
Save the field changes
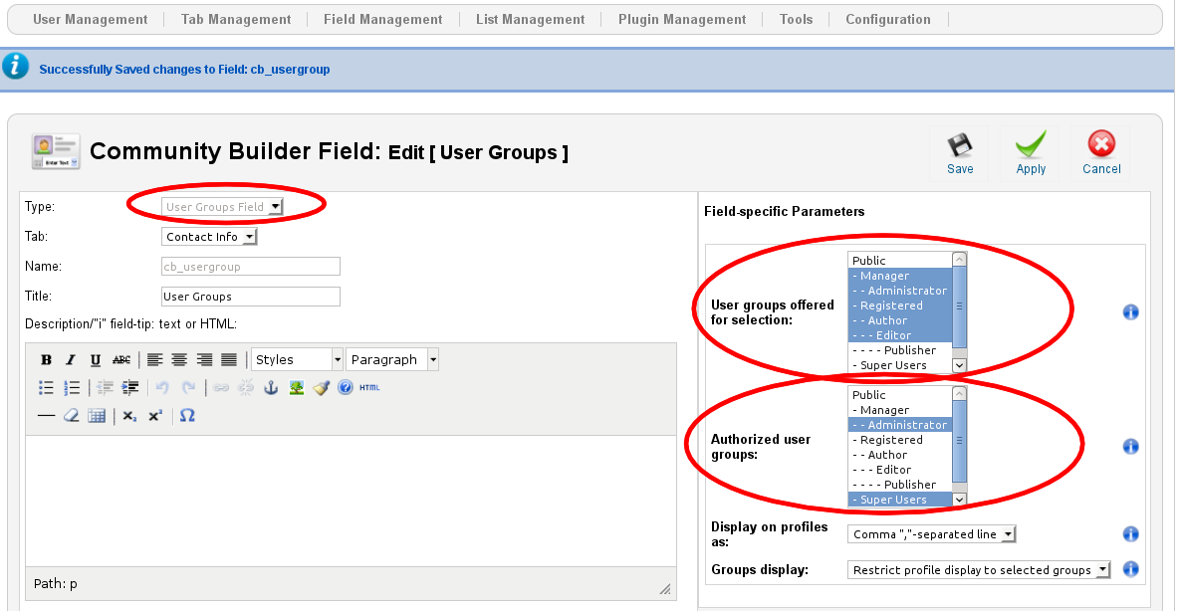[x=960, y=153]
